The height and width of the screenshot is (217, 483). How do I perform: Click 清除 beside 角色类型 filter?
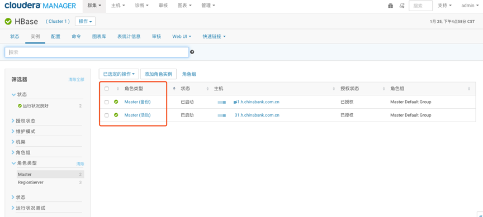80,164
